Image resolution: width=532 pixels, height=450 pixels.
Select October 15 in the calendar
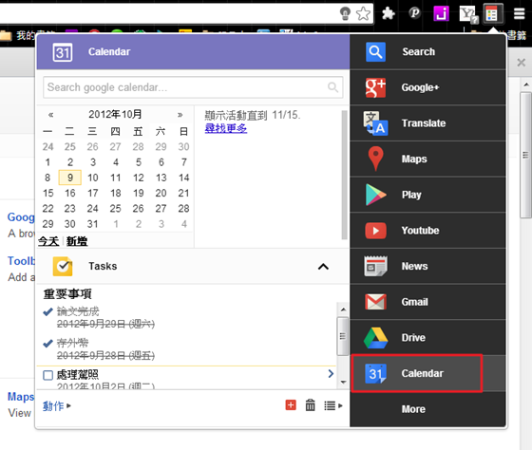(47, 193)
